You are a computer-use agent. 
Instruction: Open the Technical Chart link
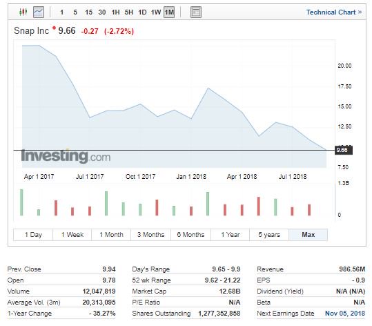334,12
